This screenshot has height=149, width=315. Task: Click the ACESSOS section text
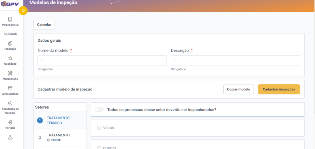(x=10, y=34)
